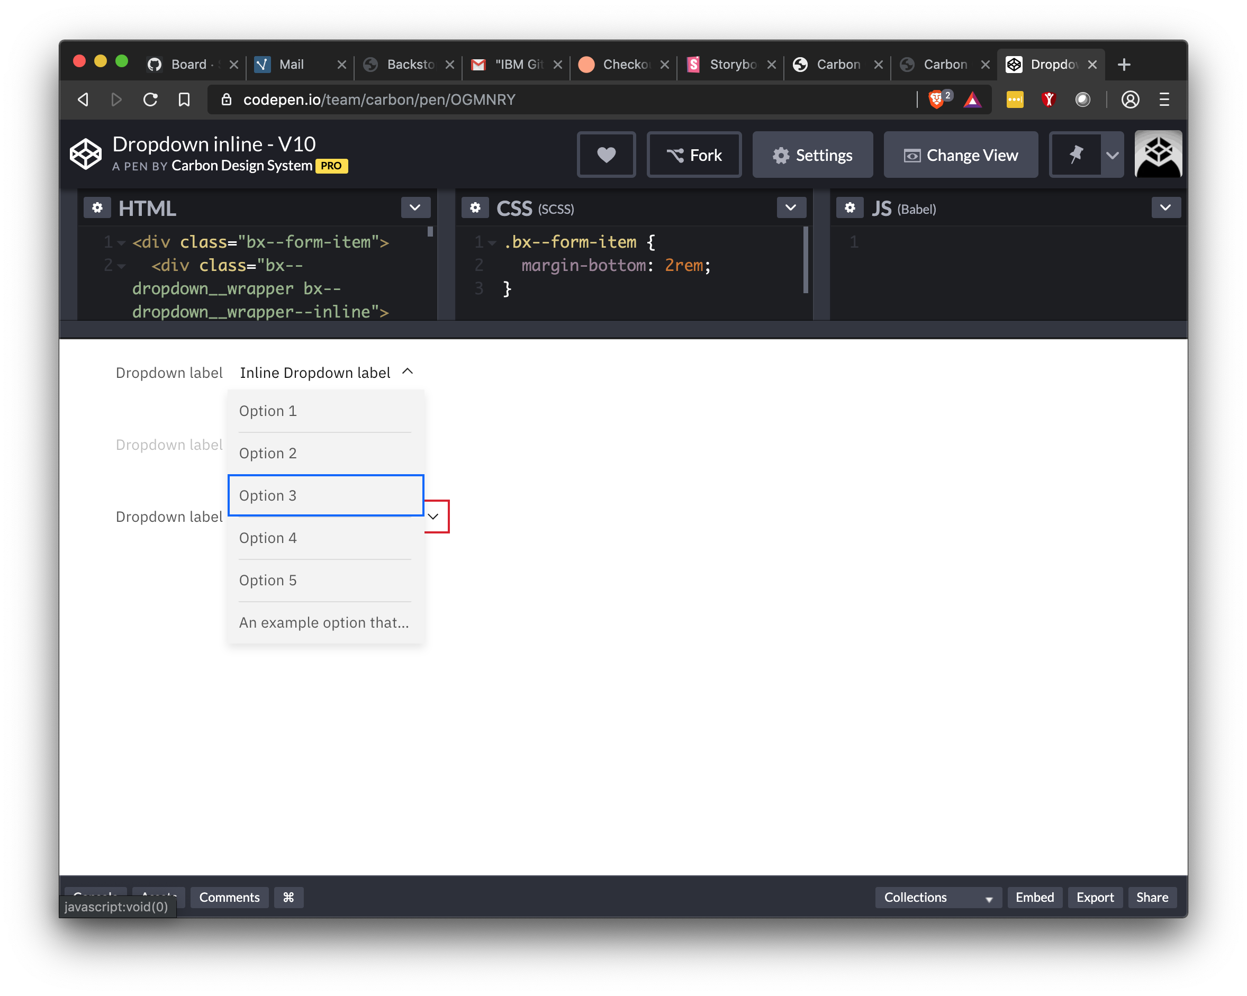Open the JS panel settings gear
This screenshot has width=1247, height=996.
(850, 207)
